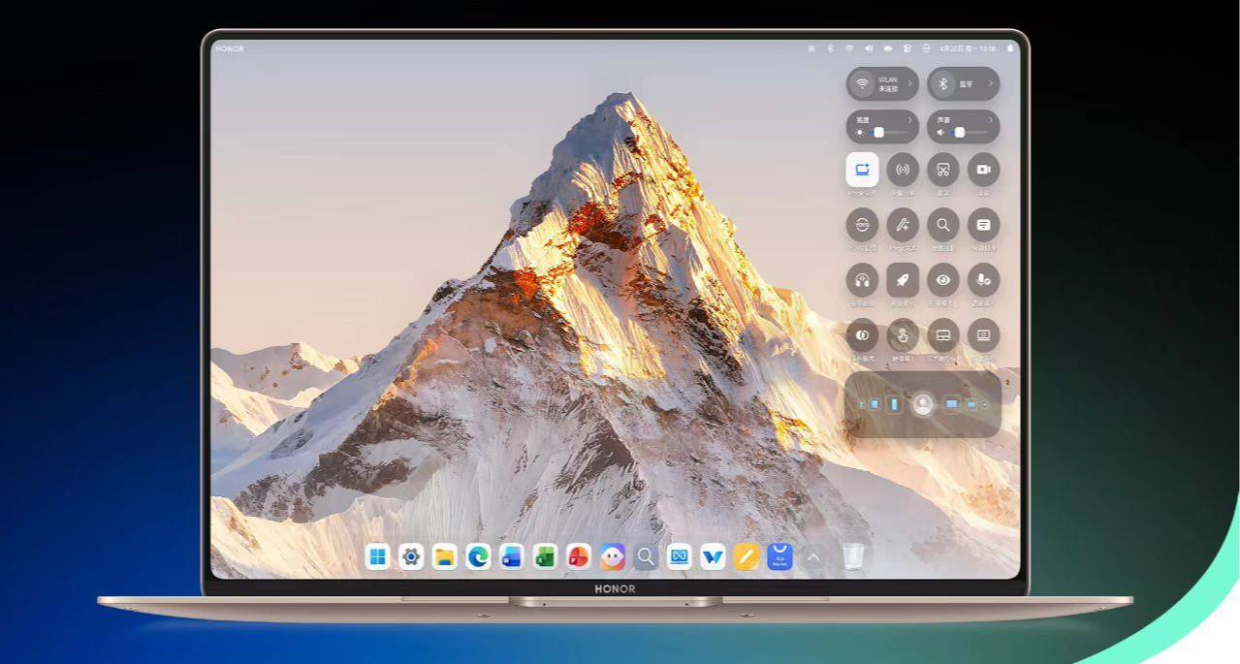
Task: Toggle the Bluetooth round button
Action: click(942, 84)
